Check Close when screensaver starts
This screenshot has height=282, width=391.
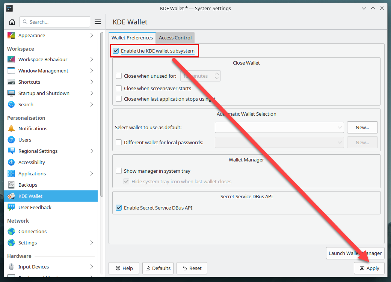119,88
